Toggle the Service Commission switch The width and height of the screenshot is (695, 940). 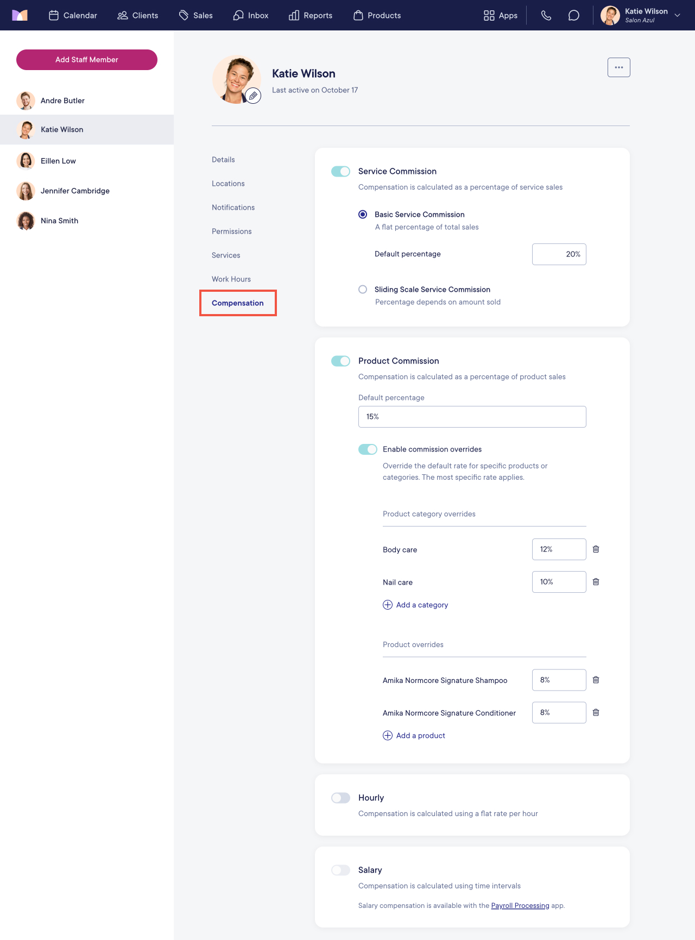[340, 171]
